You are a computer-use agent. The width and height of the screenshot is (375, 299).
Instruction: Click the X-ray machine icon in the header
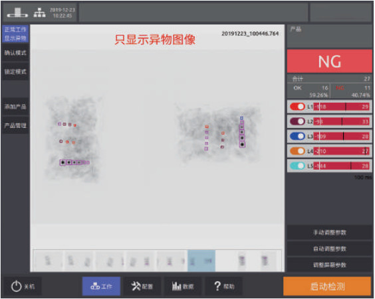tap(17, 13)
